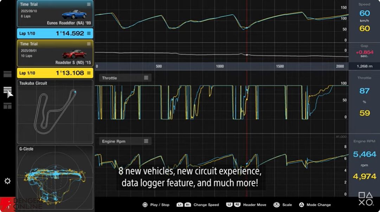Click the square Play / Stop button icon
380x212 pixels.
145,205
